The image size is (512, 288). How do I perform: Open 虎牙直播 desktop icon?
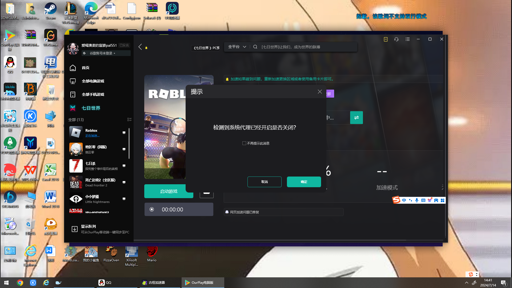pyautogui.click(x=51, y=226)
